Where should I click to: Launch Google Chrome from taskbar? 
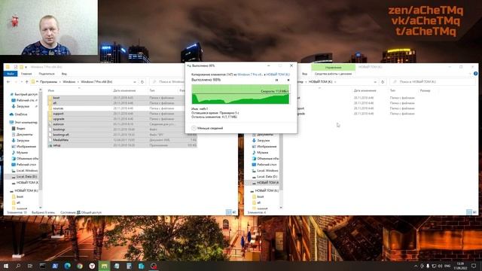click(x=80, y=266)
